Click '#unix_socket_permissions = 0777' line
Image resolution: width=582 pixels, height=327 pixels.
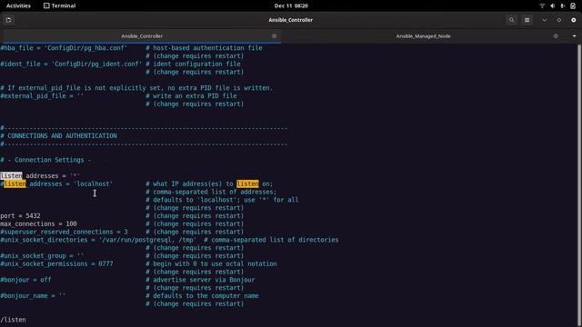coord(56,264)
